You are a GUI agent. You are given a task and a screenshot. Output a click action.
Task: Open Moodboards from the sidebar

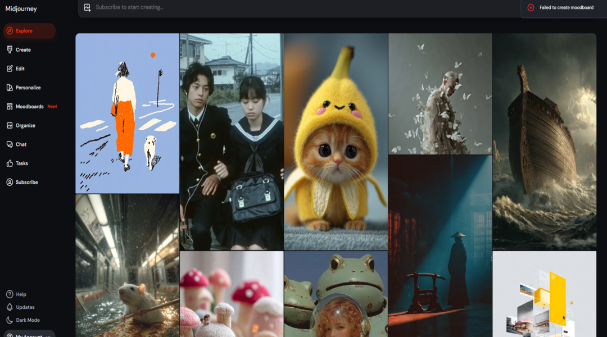[29, 106]
